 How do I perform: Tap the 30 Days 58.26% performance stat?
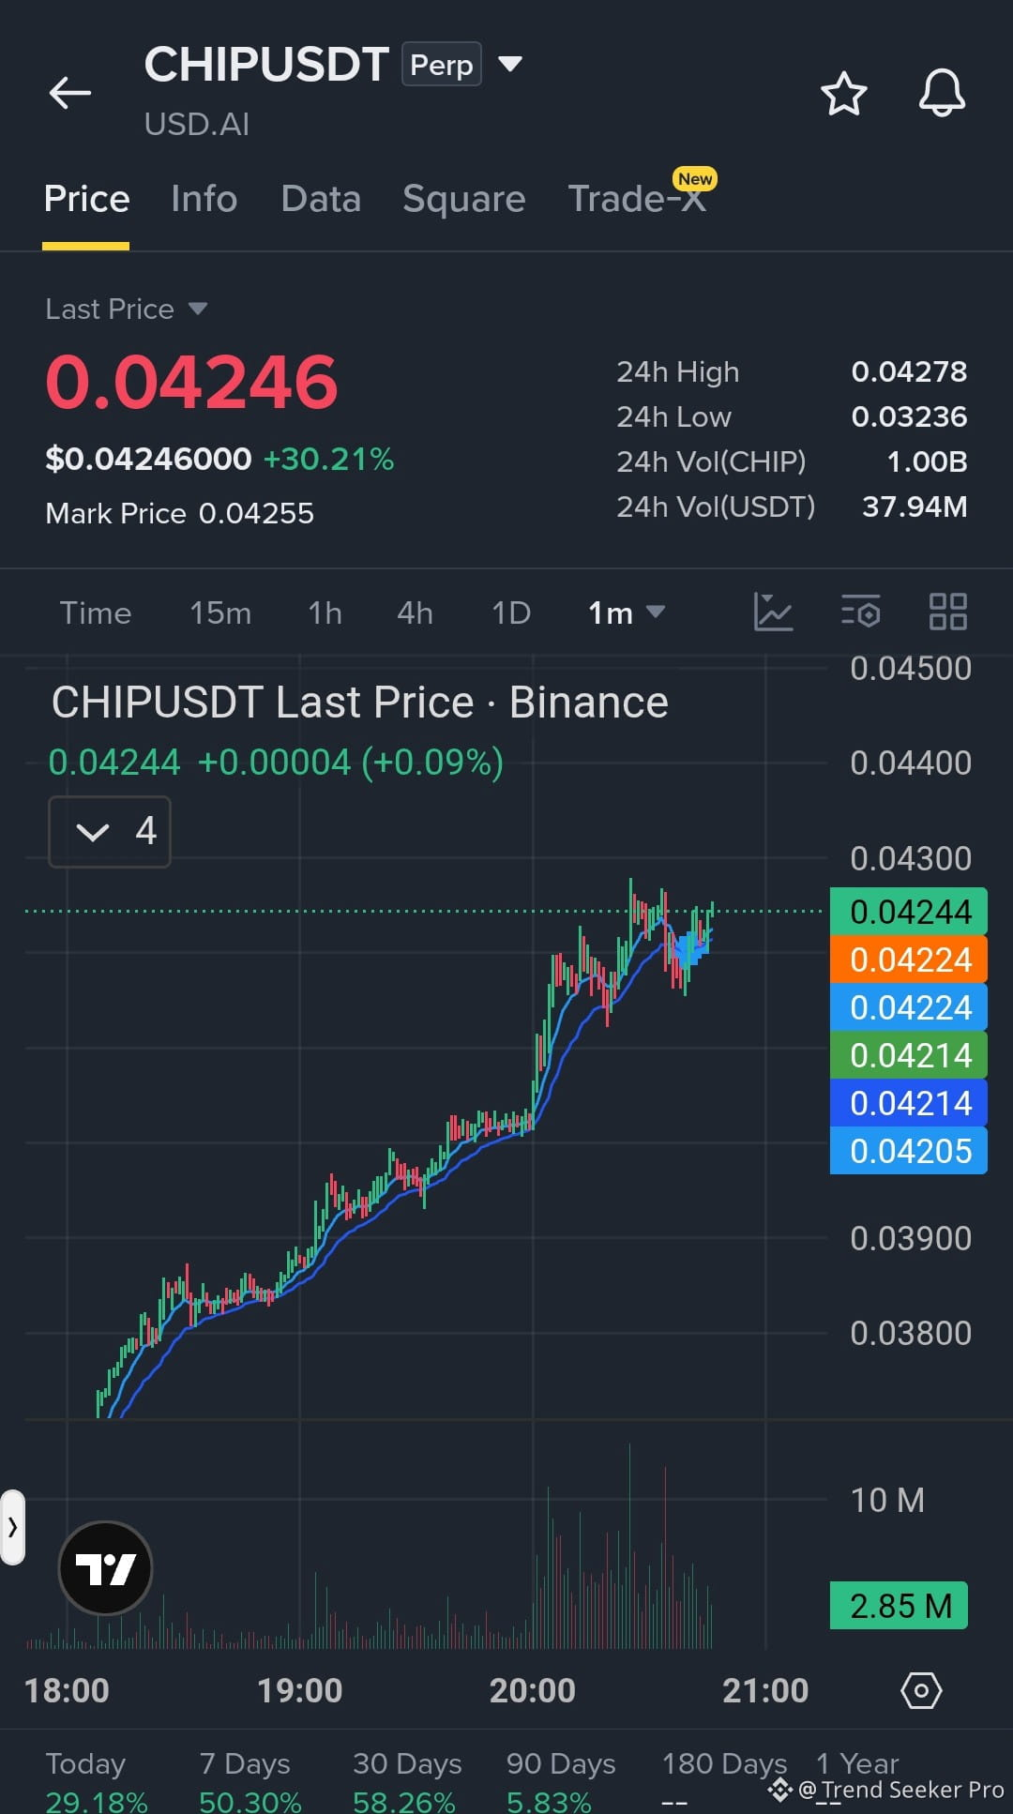[x=406, y=1781]
